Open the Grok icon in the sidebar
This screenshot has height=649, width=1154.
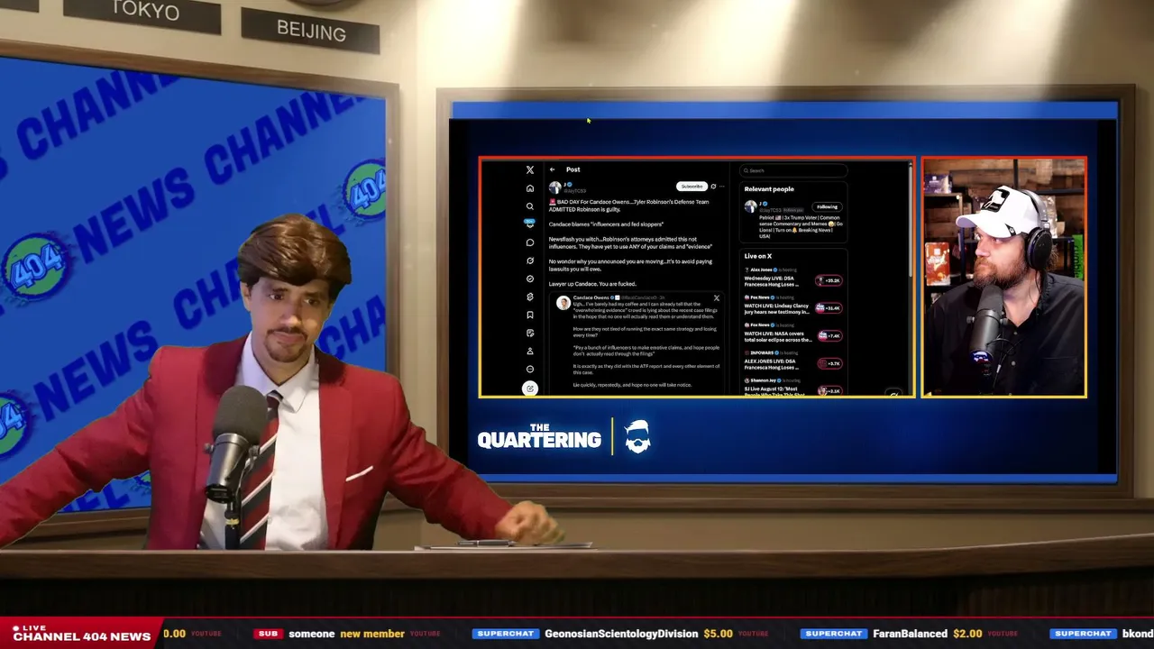tap(530, 261)
